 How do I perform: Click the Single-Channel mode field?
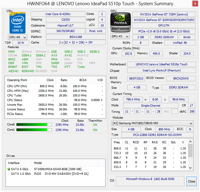[151, 105]
